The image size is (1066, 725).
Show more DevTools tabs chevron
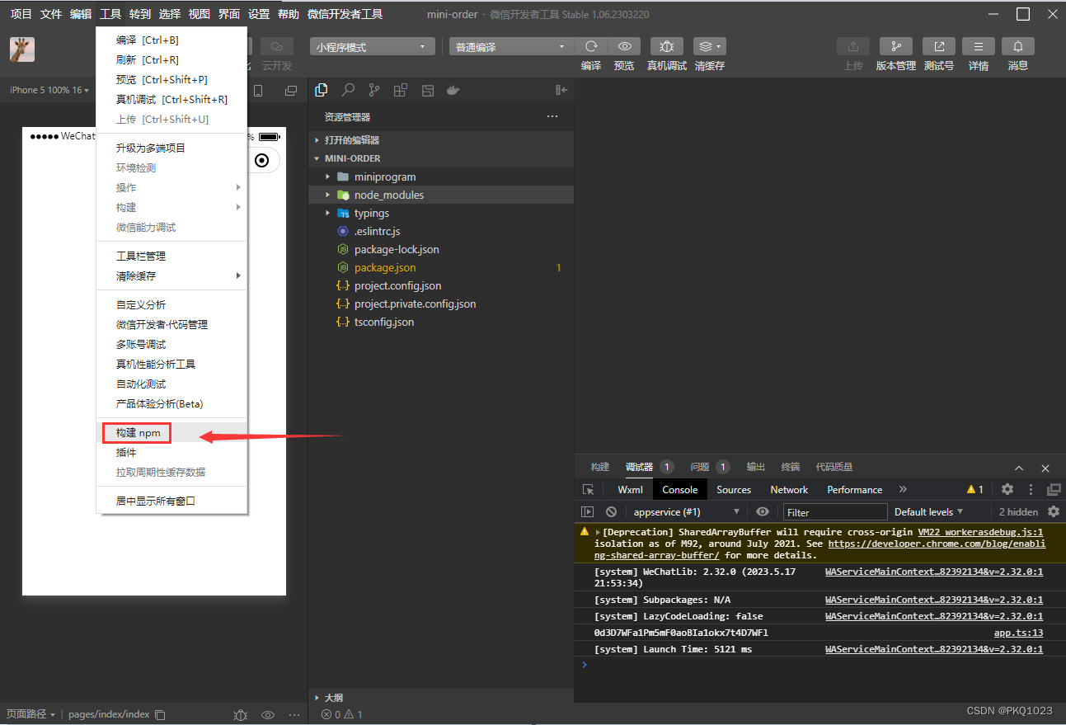[x=903, y=489]
